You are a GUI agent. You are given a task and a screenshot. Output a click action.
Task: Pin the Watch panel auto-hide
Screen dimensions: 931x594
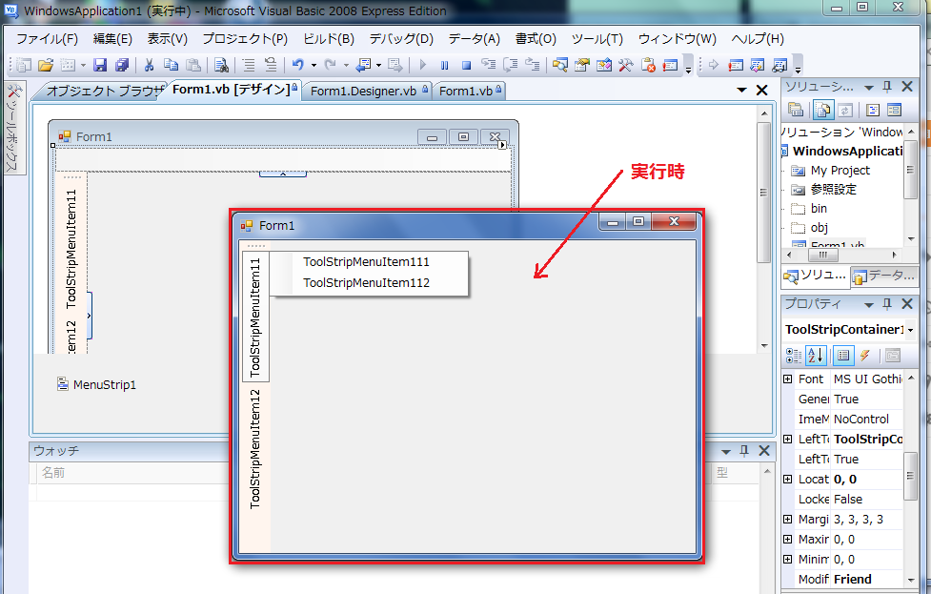click(x=744, y=451)
